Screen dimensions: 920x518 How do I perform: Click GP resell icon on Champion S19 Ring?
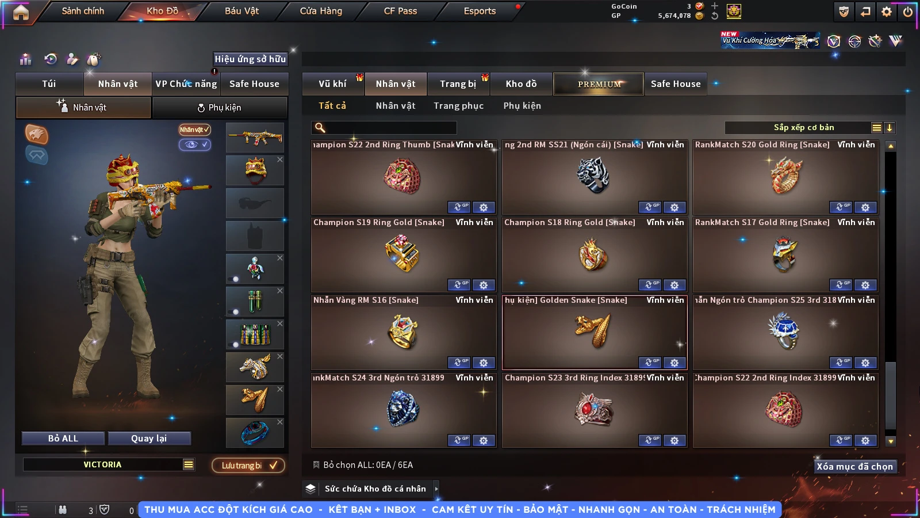tap(459, 285)
